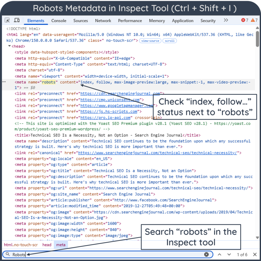
Task: Go to previous search result arrow
Action: (219, 255)
